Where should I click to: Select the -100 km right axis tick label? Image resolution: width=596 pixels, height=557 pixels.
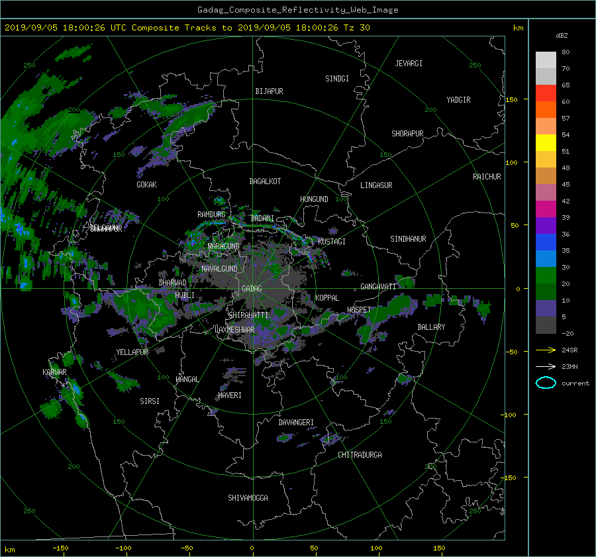[x=509, y=415]
